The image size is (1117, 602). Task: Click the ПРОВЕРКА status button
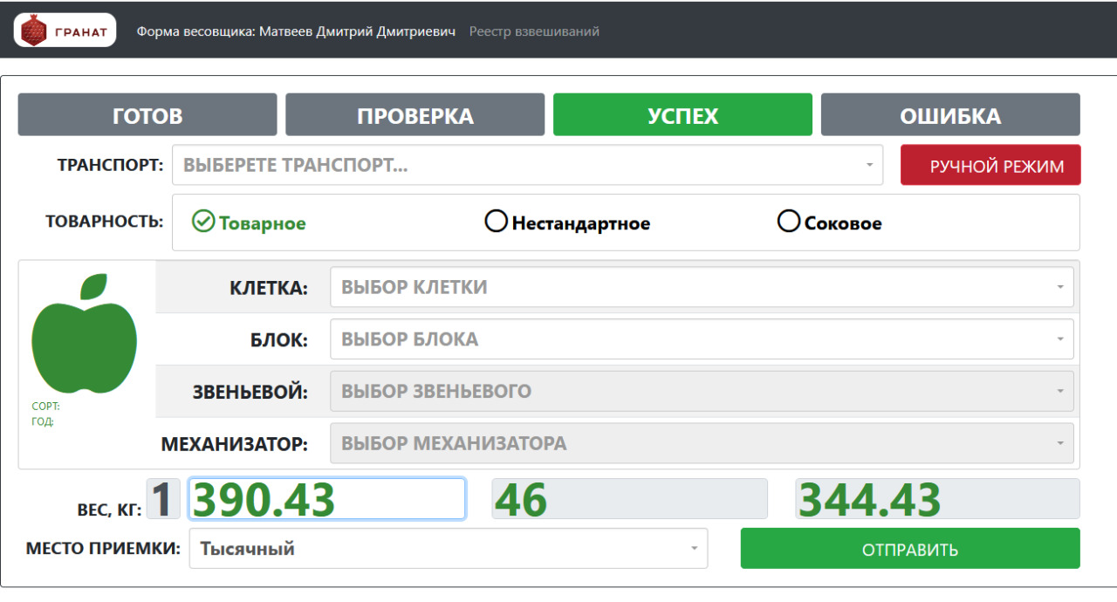[415, 114]
